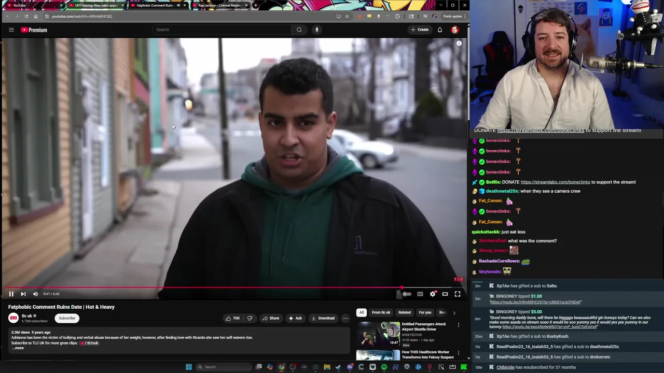Open the tlctvuk channel link
Screen dimensions: 664x373
click(90, 343)
